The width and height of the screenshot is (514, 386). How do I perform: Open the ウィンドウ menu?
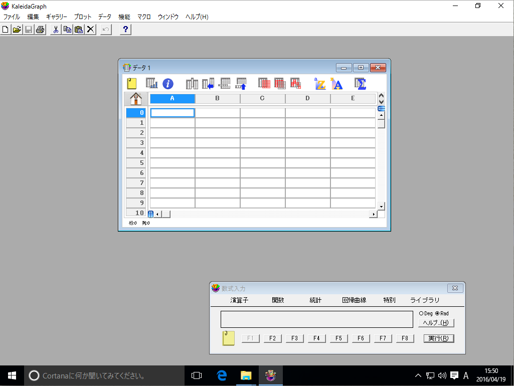(168, 17)
